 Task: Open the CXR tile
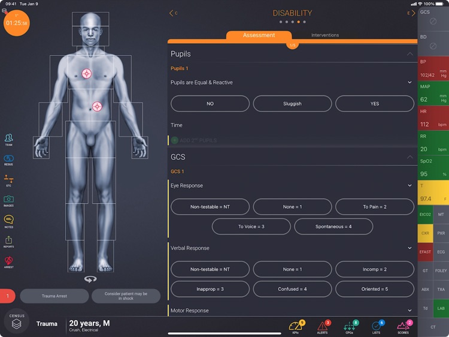425,233
